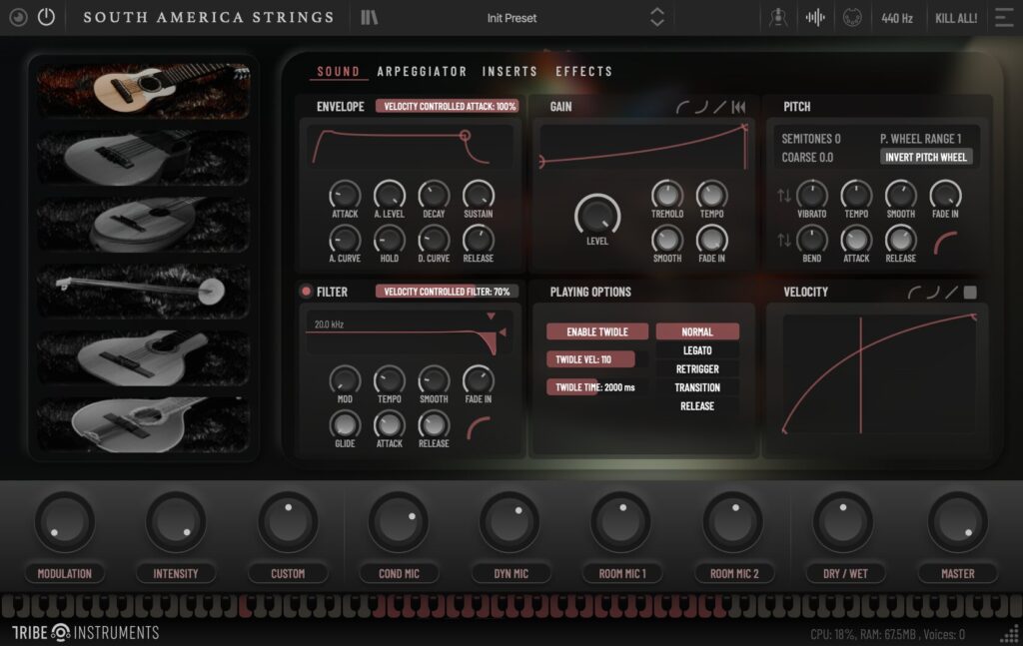This screenshot has height=646, width=1023.
Task: Toggle the Filter on/off red indicator
Action: click(x=306, y=292)
